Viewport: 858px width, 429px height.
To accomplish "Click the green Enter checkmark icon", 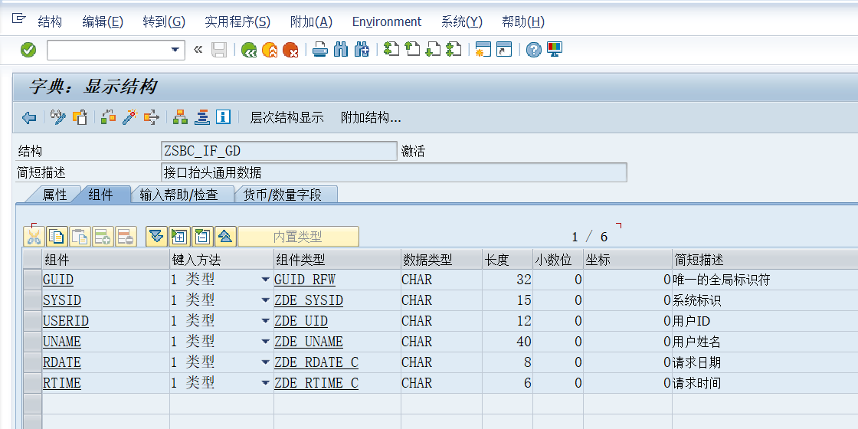I will click(28, 50).
